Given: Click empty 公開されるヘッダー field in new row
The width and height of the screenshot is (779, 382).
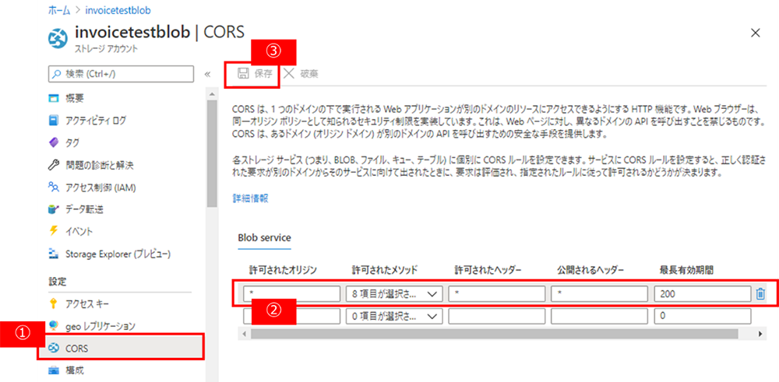Looking at the screenshot, I should (x=599, y=316).
